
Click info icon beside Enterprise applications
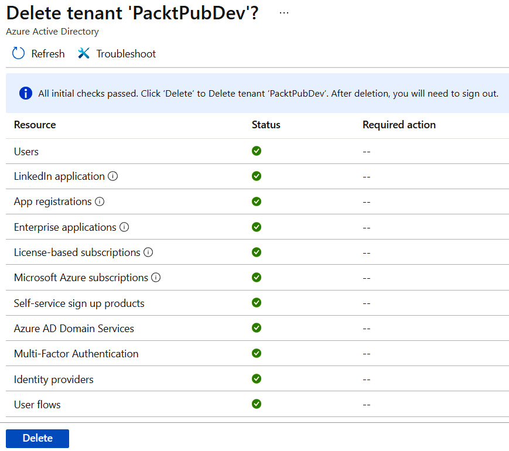[x=124, y=227]
